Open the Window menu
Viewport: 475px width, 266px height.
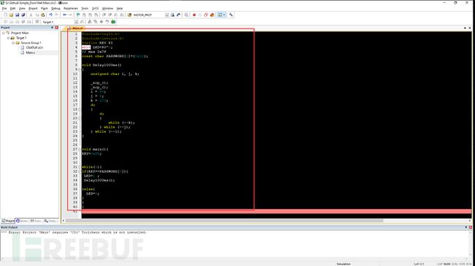pos(107,9)
